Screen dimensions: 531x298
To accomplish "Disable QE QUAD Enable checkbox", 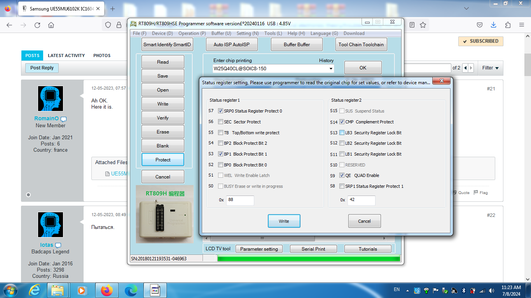I will coord(342,175).
